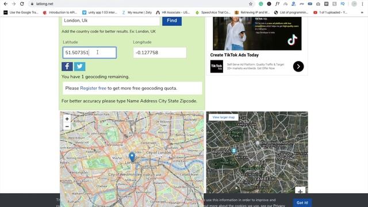Screen dimensions: 368x207
Task: Click the TikTok Ads logo
Action: point(217,67)
